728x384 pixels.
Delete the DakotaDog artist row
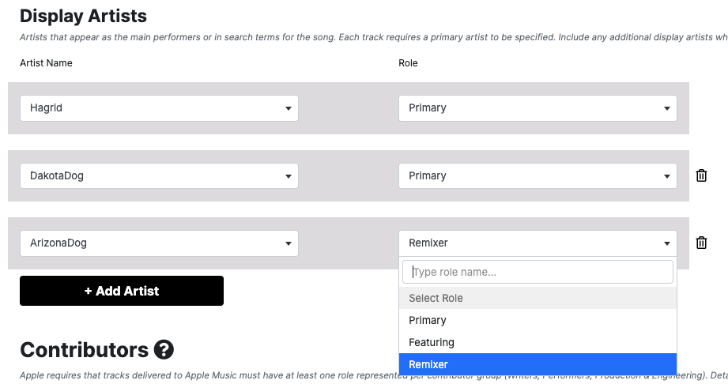click(701, 175)
